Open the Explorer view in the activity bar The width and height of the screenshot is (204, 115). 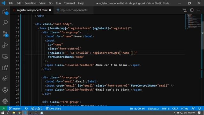5,11
